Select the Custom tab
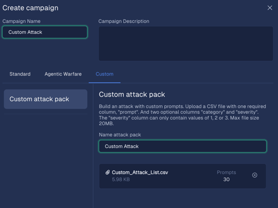The image size is (278, 208). [x=104, y=74]
